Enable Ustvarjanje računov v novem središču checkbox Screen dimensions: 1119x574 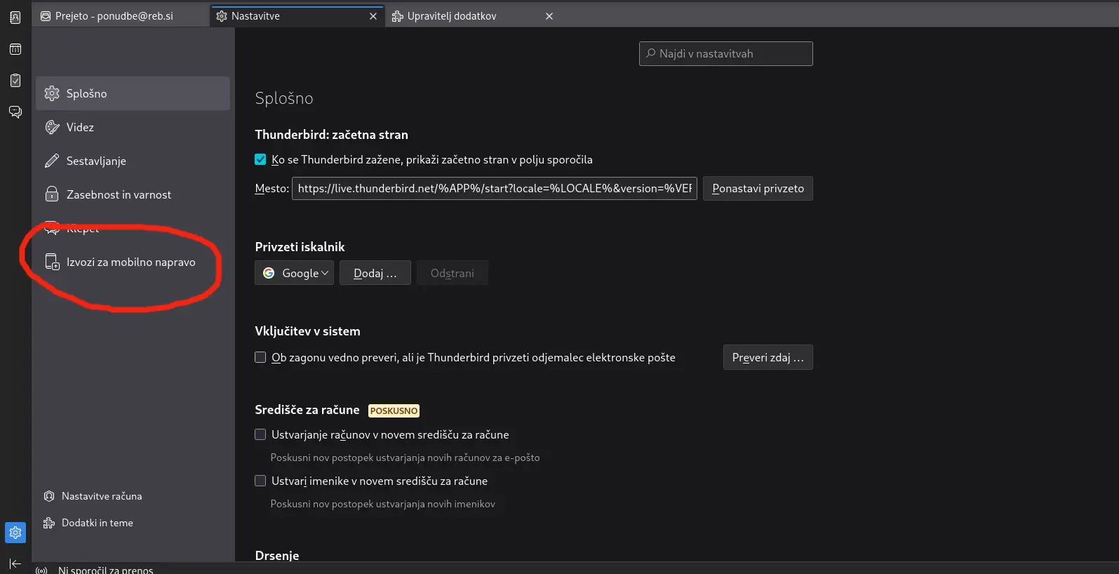point(260,435)
